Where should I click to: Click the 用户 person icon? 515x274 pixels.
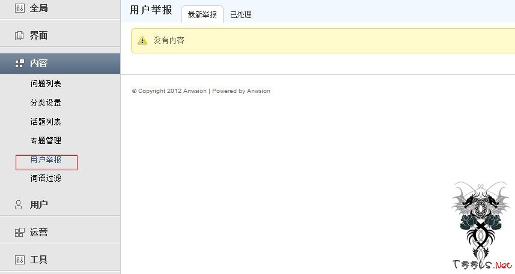[x=19, y=205]
